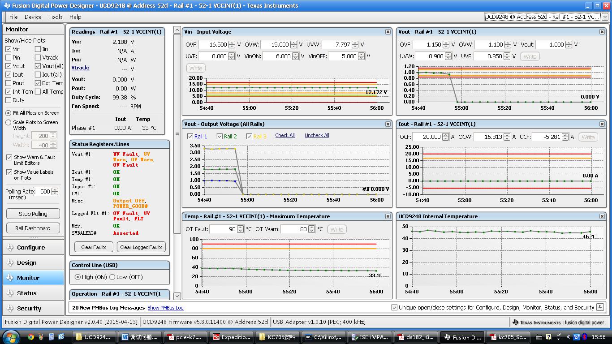Click the Uncheck All link
612x344 pixels.
click(317, 135)
